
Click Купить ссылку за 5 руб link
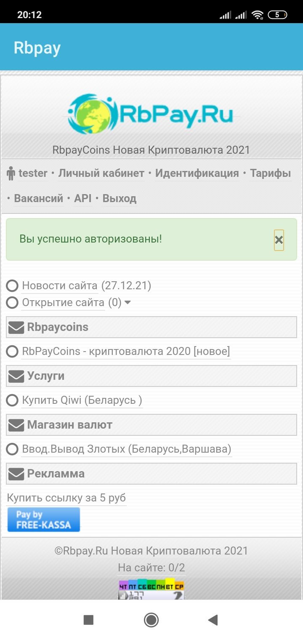(x=66, y=498)
